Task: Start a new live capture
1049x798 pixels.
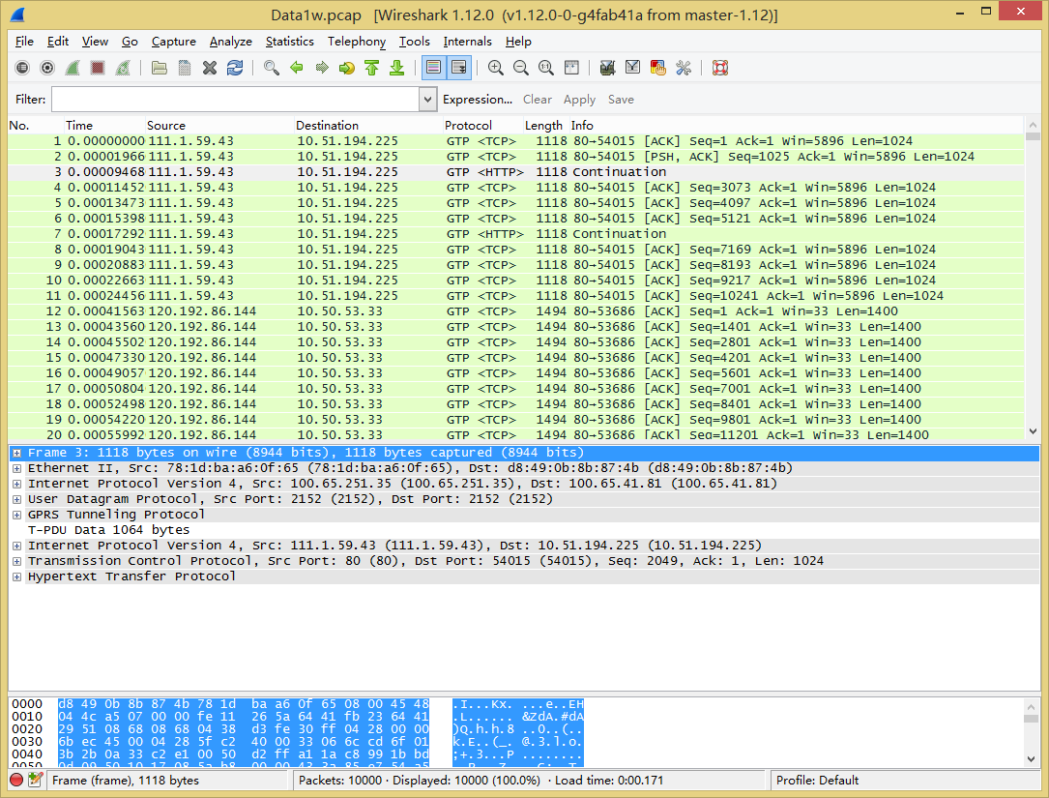Action: click(x=73, y=68)
